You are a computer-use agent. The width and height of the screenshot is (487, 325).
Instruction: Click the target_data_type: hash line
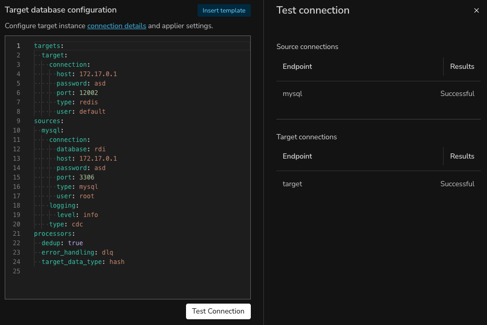(x=83, y=262)
